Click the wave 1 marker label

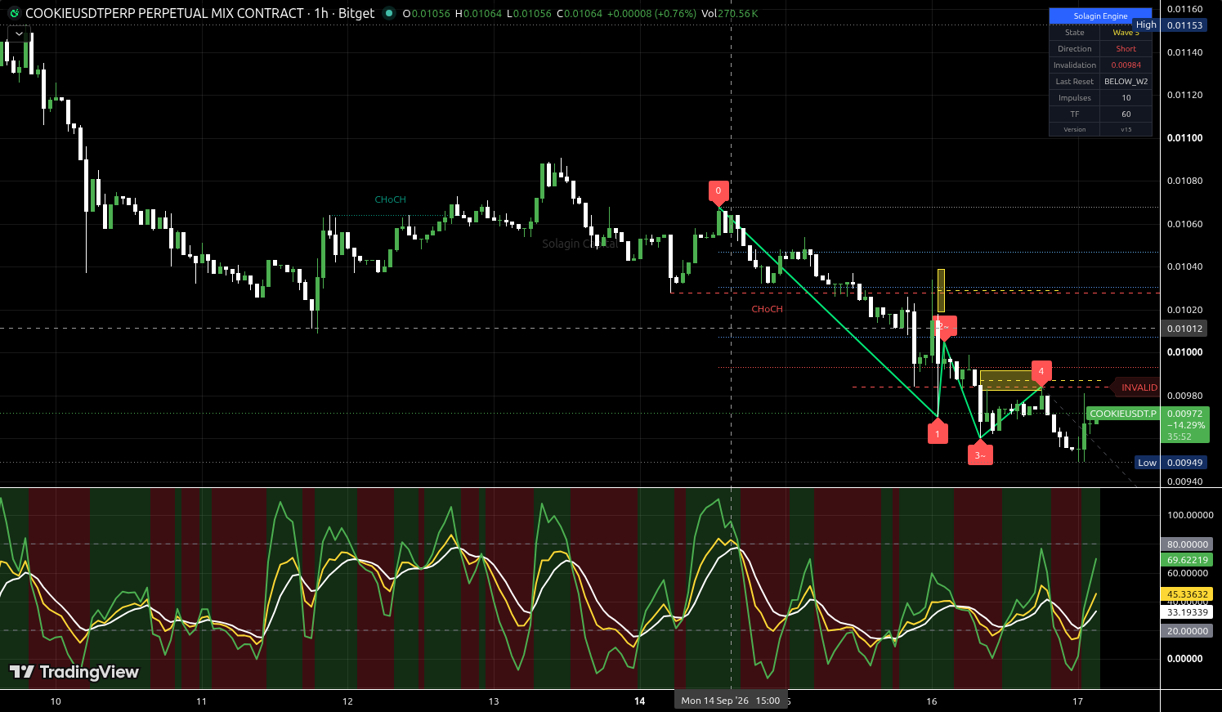938,434
